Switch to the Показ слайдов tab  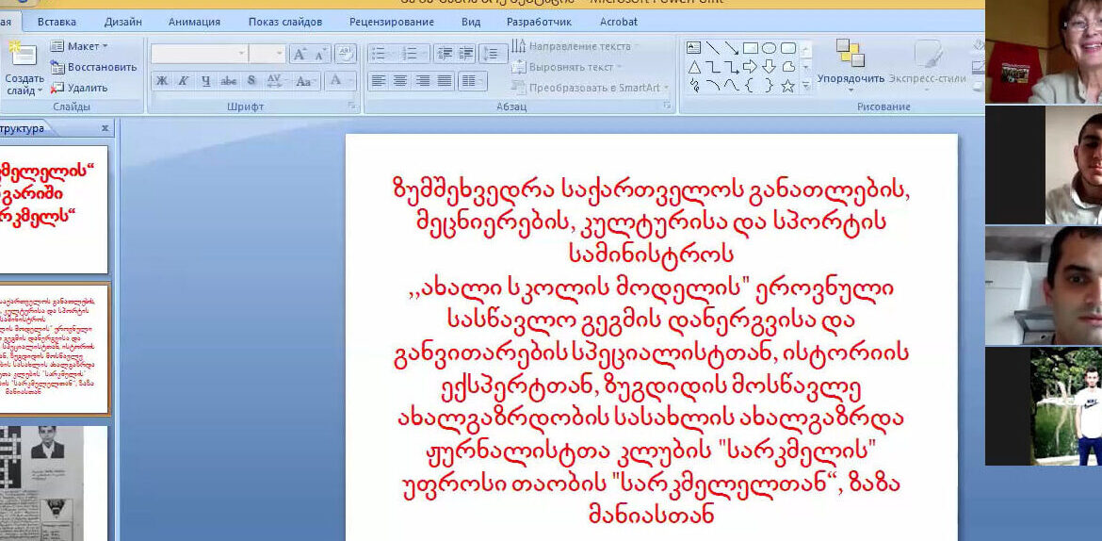pos(284,22)
